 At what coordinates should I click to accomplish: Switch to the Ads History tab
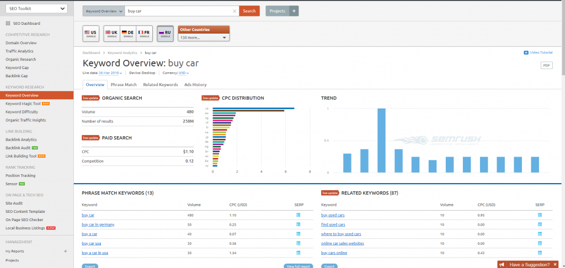[x=195, y=85]
